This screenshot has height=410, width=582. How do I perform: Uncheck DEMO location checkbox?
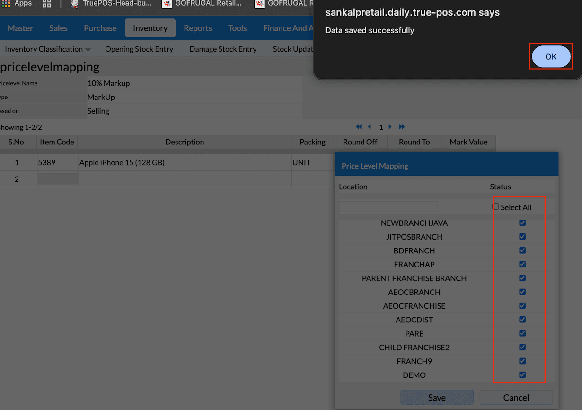point(522,374)
